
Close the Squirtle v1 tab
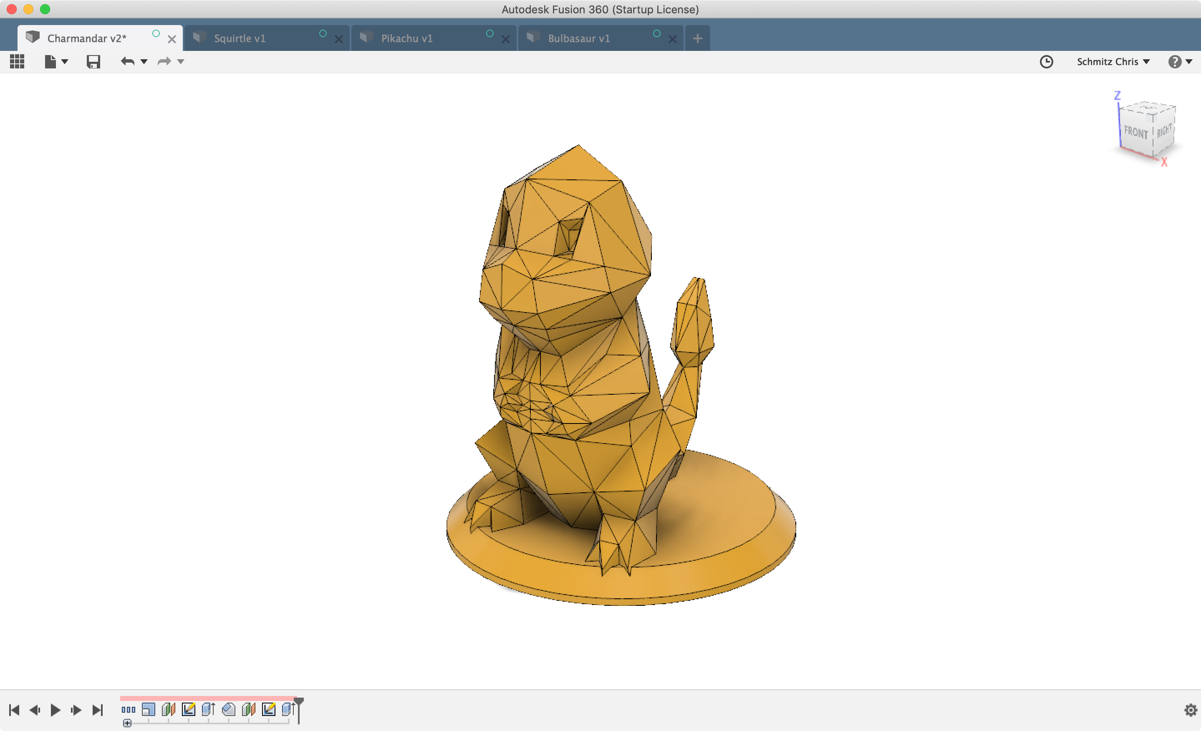(339, 39)
